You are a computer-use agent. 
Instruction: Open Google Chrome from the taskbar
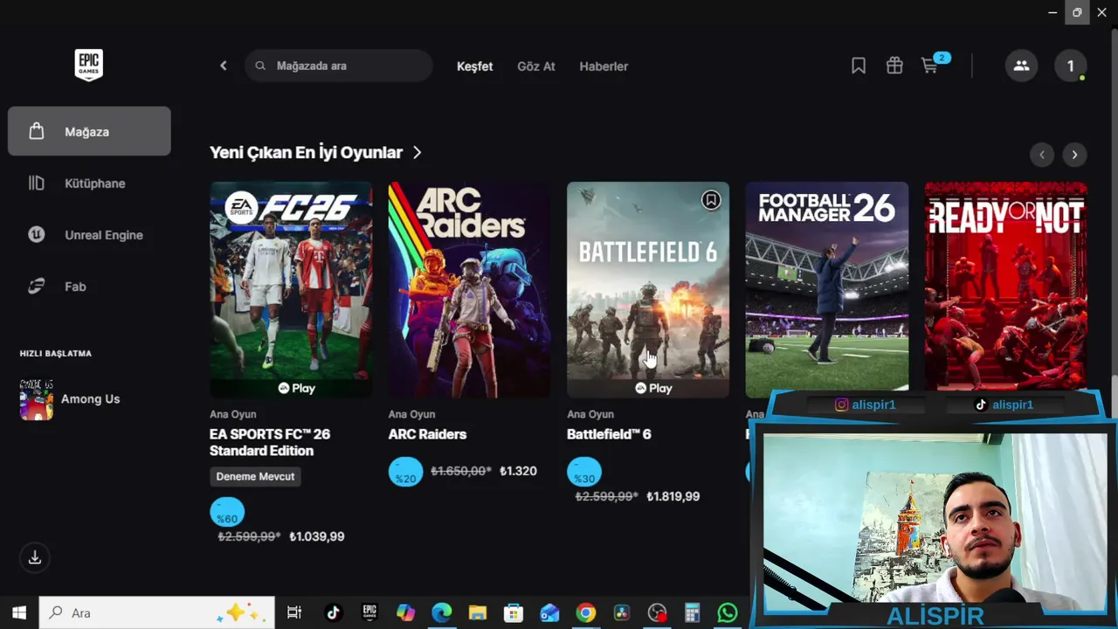click(x=585, y=612)
